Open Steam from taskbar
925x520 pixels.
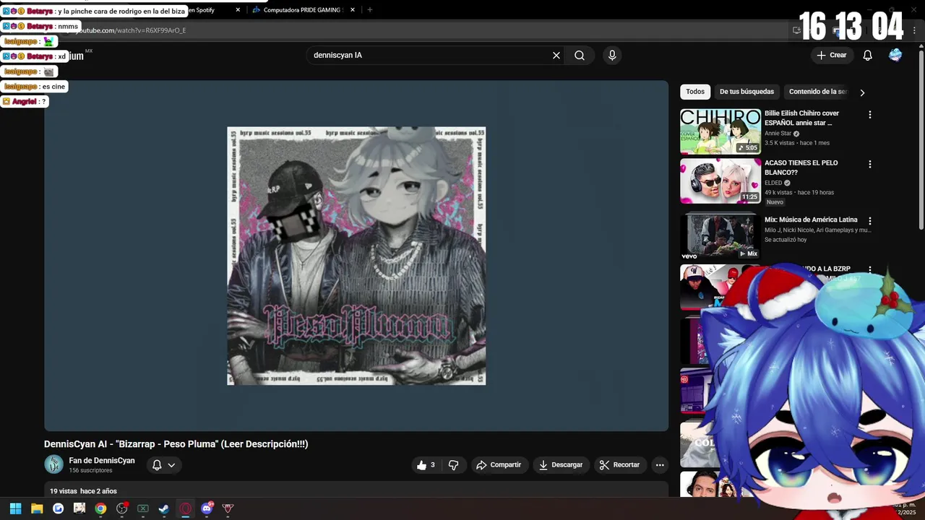[x=164, y=508]
